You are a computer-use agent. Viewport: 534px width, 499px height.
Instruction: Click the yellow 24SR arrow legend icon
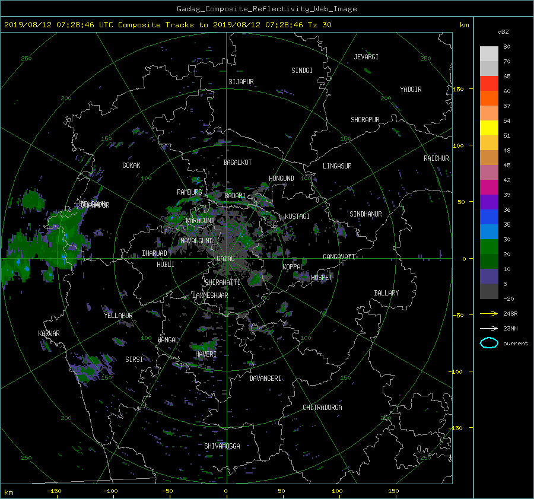coord(489,313)
